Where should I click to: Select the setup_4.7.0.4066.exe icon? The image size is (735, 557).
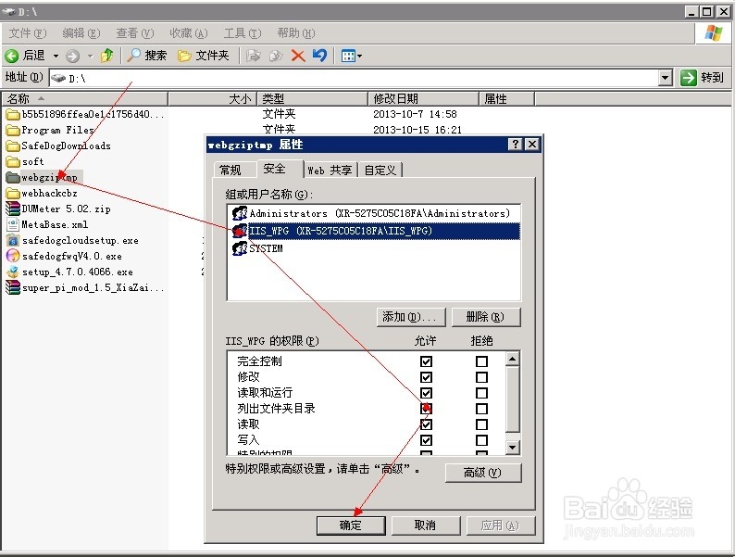13,272
